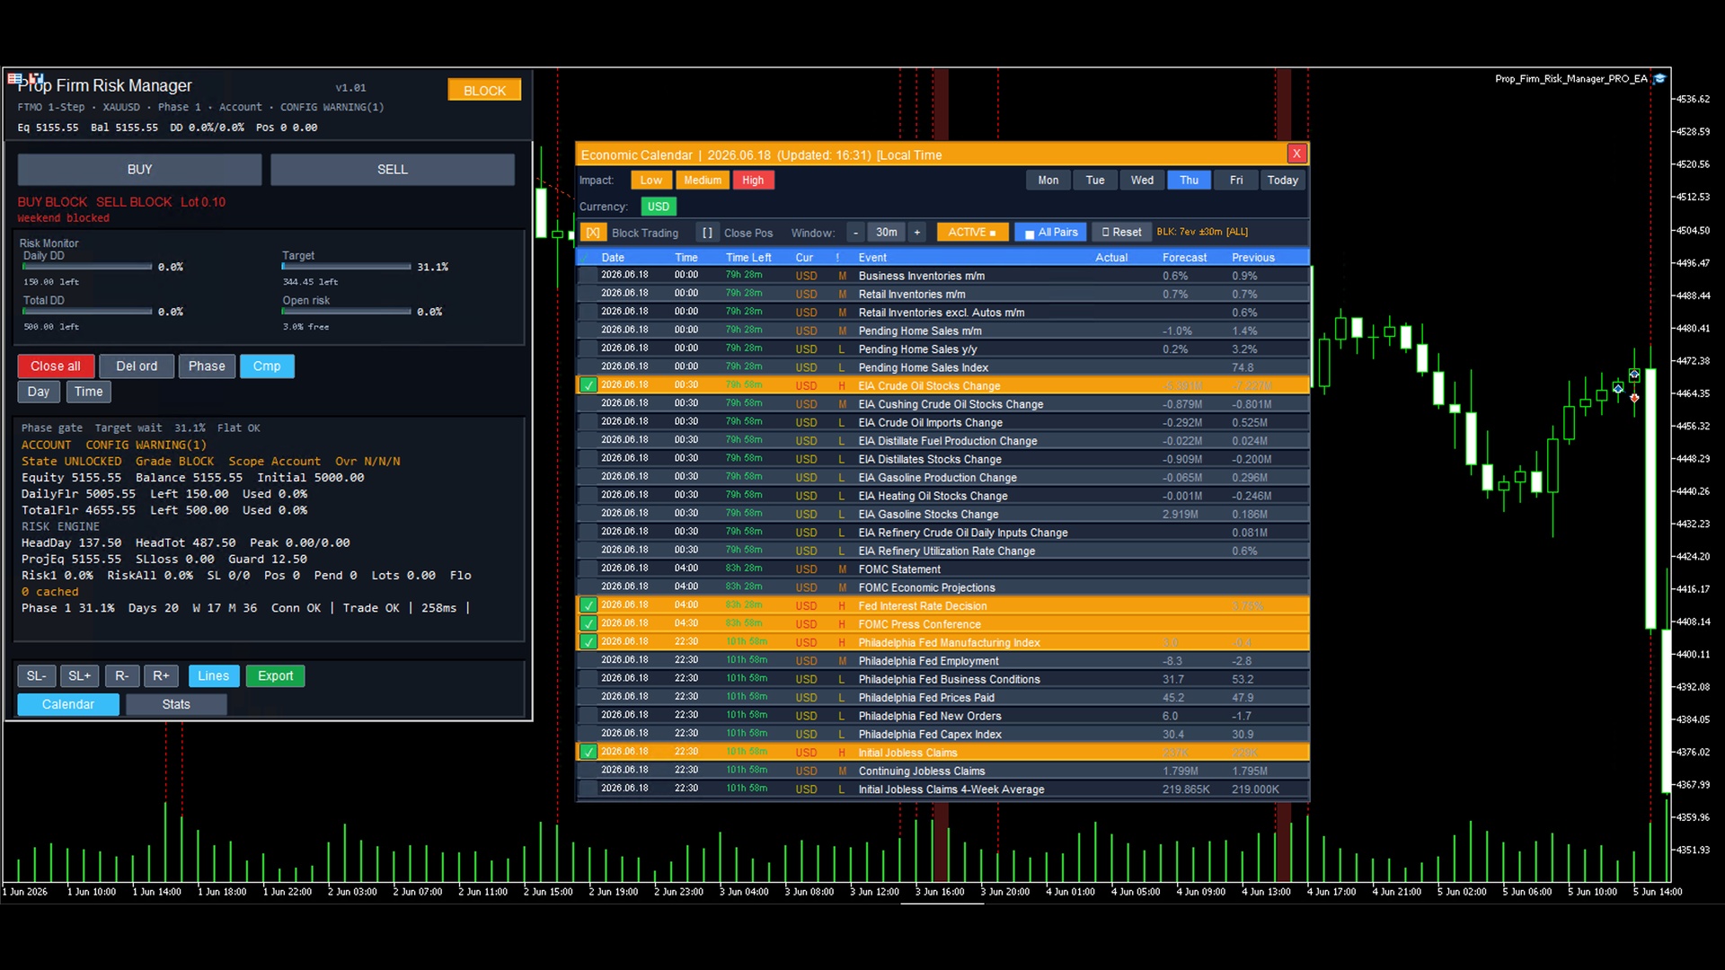Uncheck the FOMC Press Conference checkbox
Image resolution: width=1725 pixels, height=970 pixels.
pos(588,623)
